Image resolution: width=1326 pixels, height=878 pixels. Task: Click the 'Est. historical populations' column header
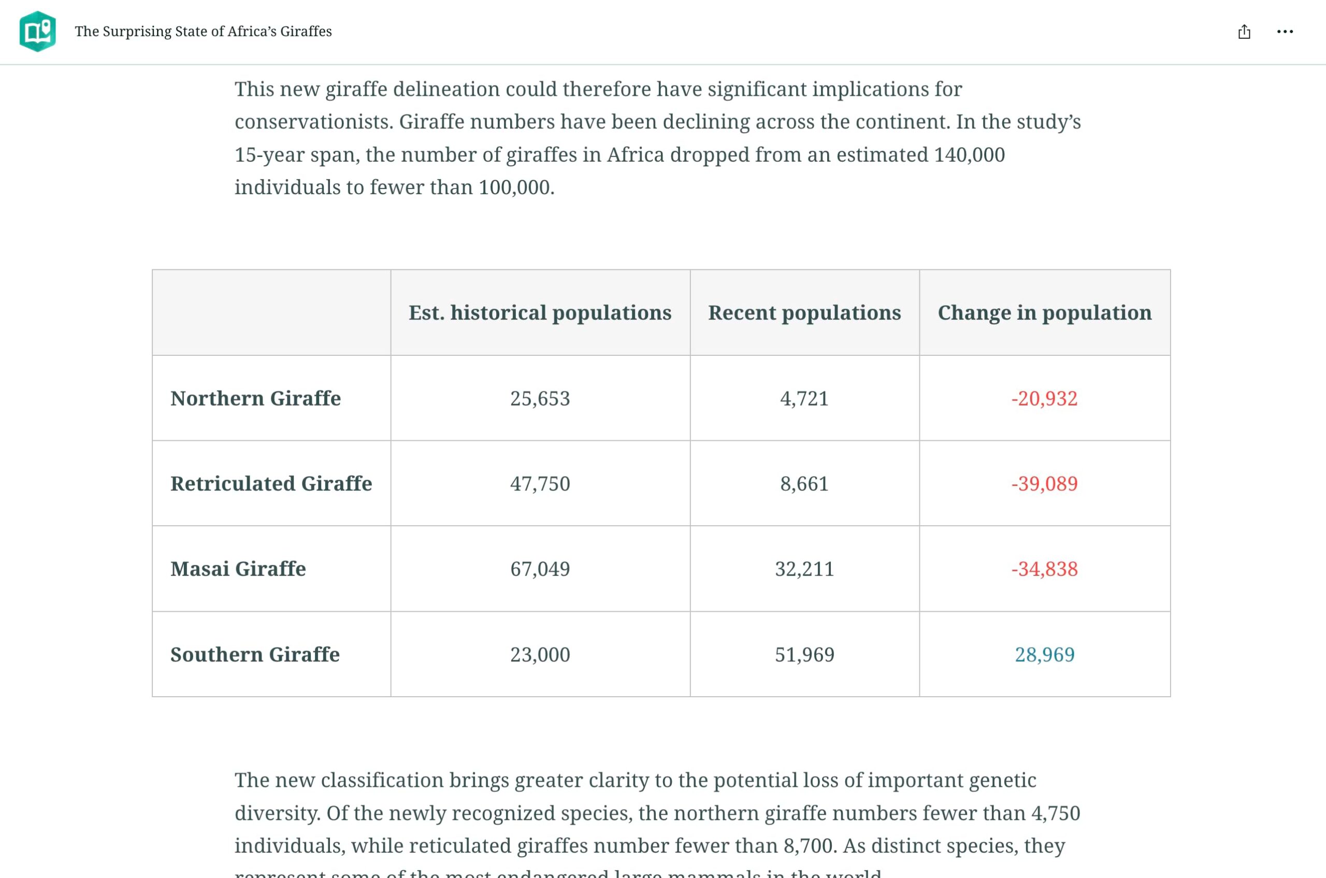[x=540, y=313]
